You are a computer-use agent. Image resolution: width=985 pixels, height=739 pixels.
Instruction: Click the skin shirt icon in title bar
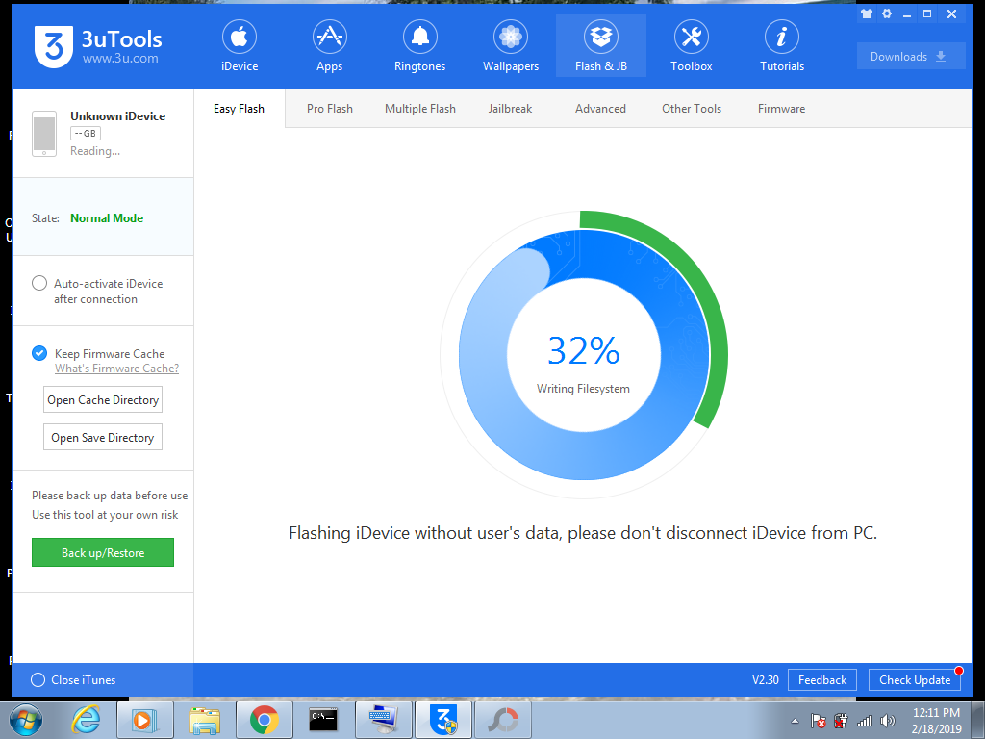coord(867,13)
